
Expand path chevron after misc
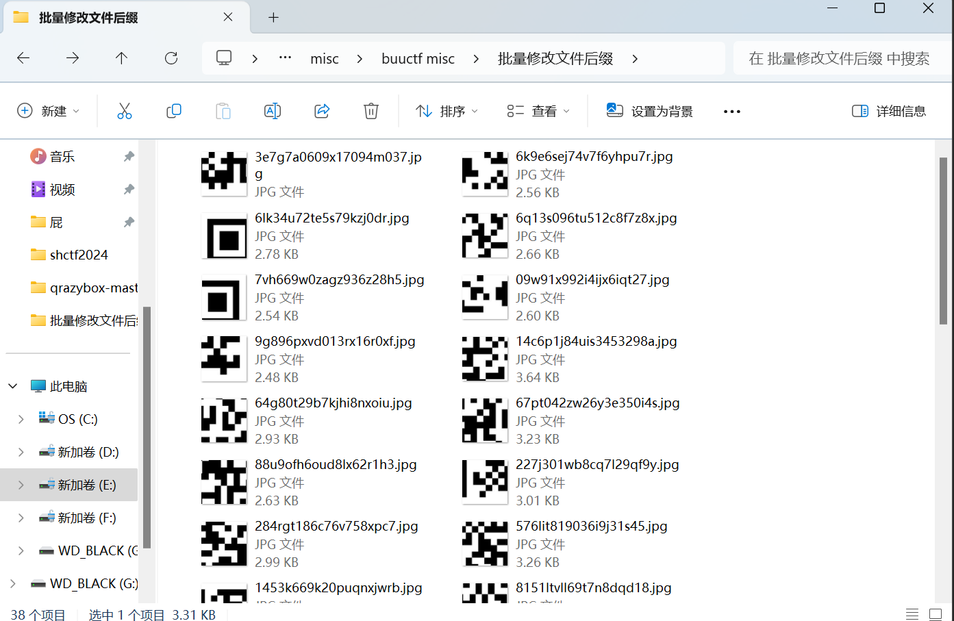[x=360, y=59]
